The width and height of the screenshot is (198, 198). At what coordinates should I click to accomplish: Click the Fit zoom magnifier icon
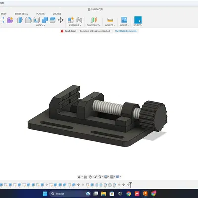click(99, 177)
